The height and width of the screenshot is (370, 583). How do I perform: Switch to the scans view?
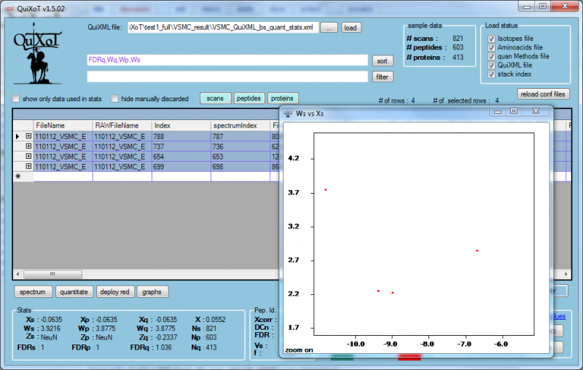(x=216, y=98)
